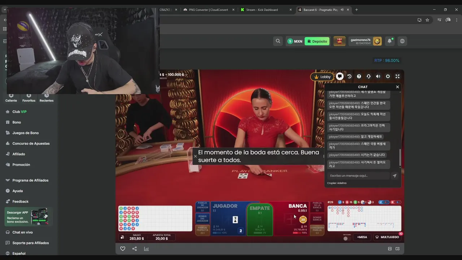Image resolution: width=462 pixels, height=260 pixels.
Task: Click the chat panel scrollbar
Action: (x=400, y=158)
